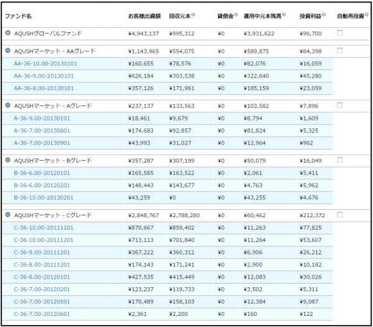Image resolution: width=373 pixels, height=327 pixels.
Task: Select the ¥84,398 AAグレード profit cell
Action: pyautogui.click(x=310, y=52)
